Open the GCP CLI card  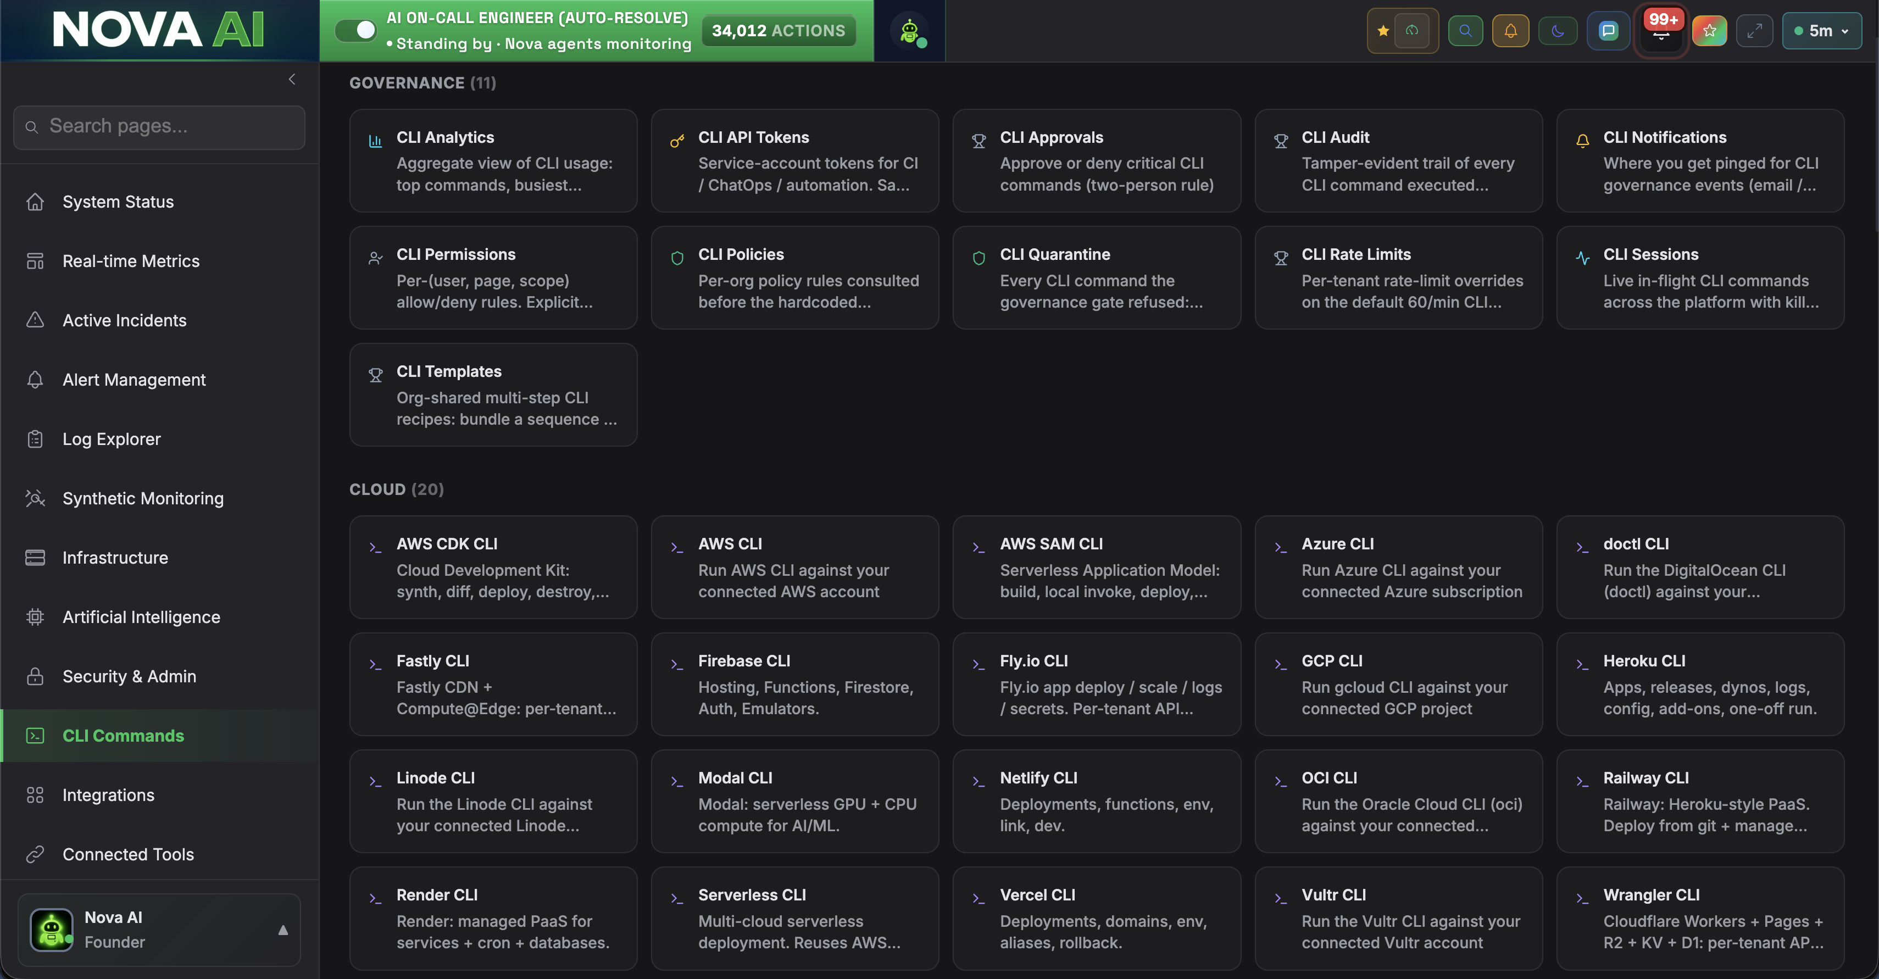click(1398, 685)
